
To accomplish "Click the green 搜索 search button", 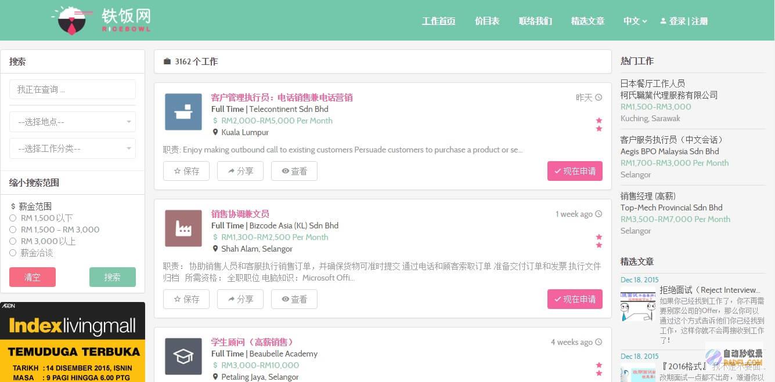I will point(113,277).
